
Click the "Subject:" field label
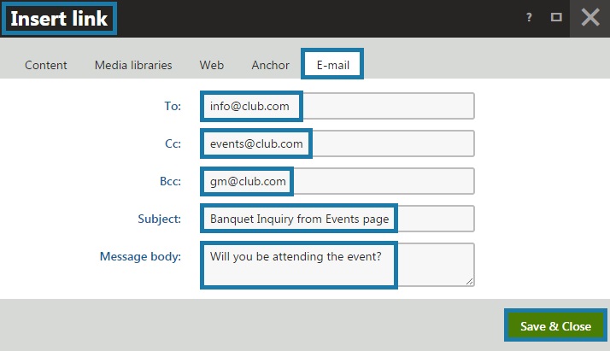click(x=161, y=219)
